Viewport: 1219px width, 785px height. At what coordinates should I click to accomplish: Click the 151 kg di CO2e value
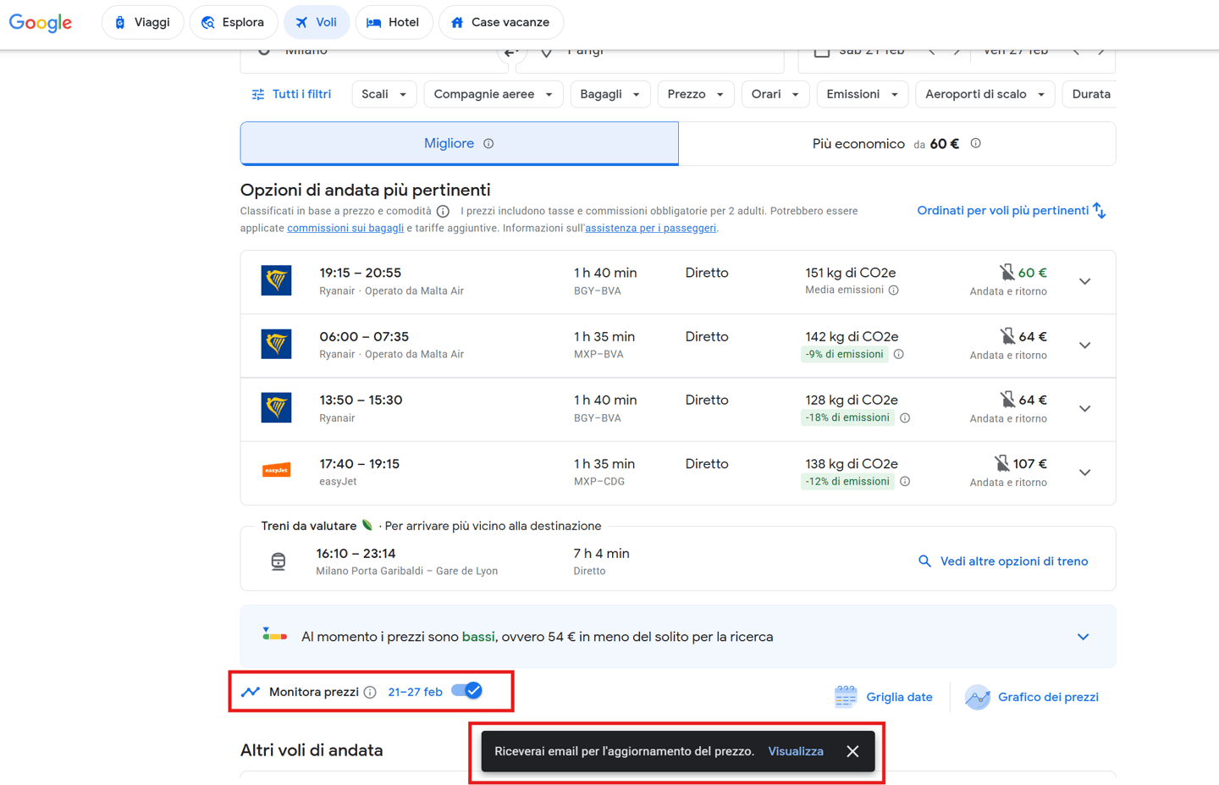[x=850, y=273]
